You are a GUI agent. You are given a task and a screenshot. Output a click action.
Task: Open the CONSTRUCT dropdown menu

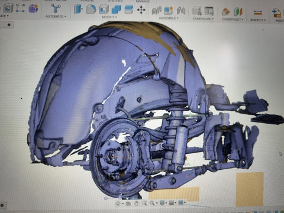coord(233,20)
